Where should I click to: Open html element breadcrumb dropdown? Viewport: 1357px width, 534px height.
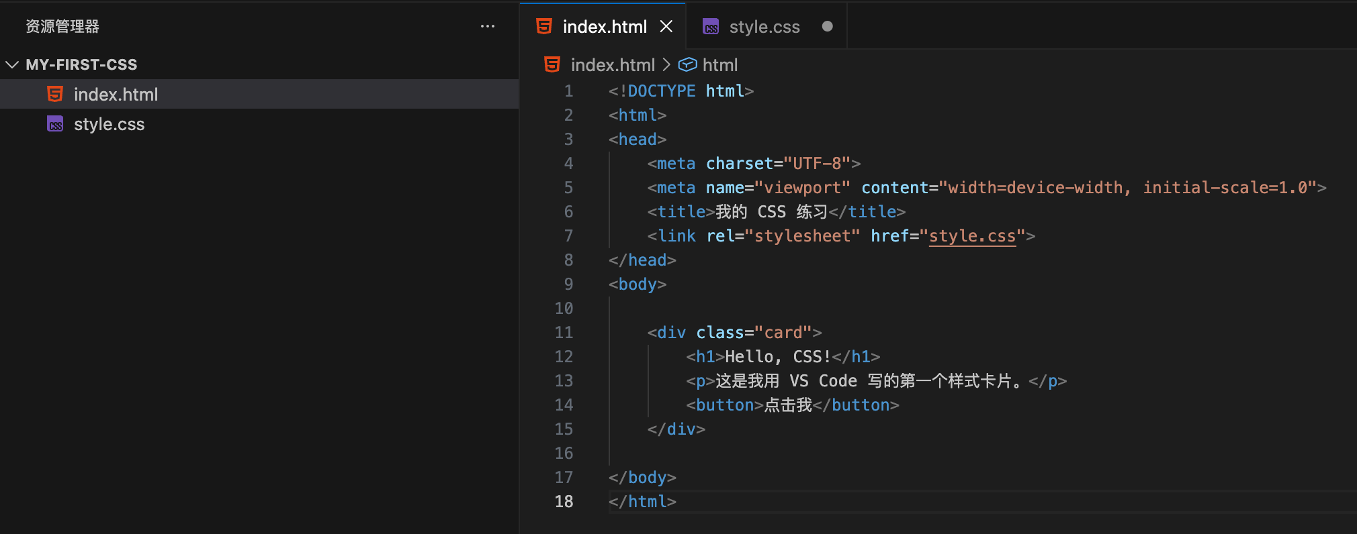(x=719, y=65)
